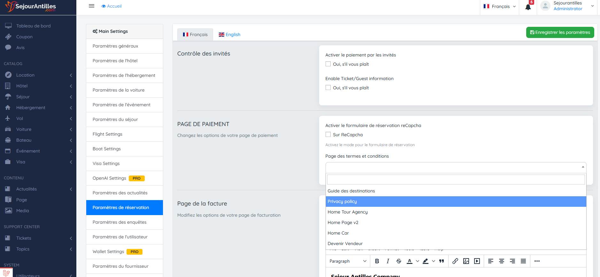Check Enable Ticket/Guest information option

click(x=328, y=88)
